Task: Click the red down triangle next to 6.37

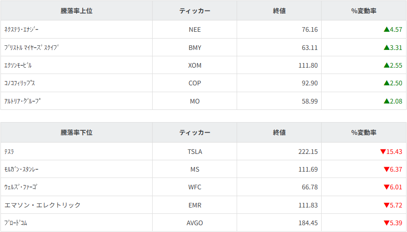Action: click(x=387, y=169)
